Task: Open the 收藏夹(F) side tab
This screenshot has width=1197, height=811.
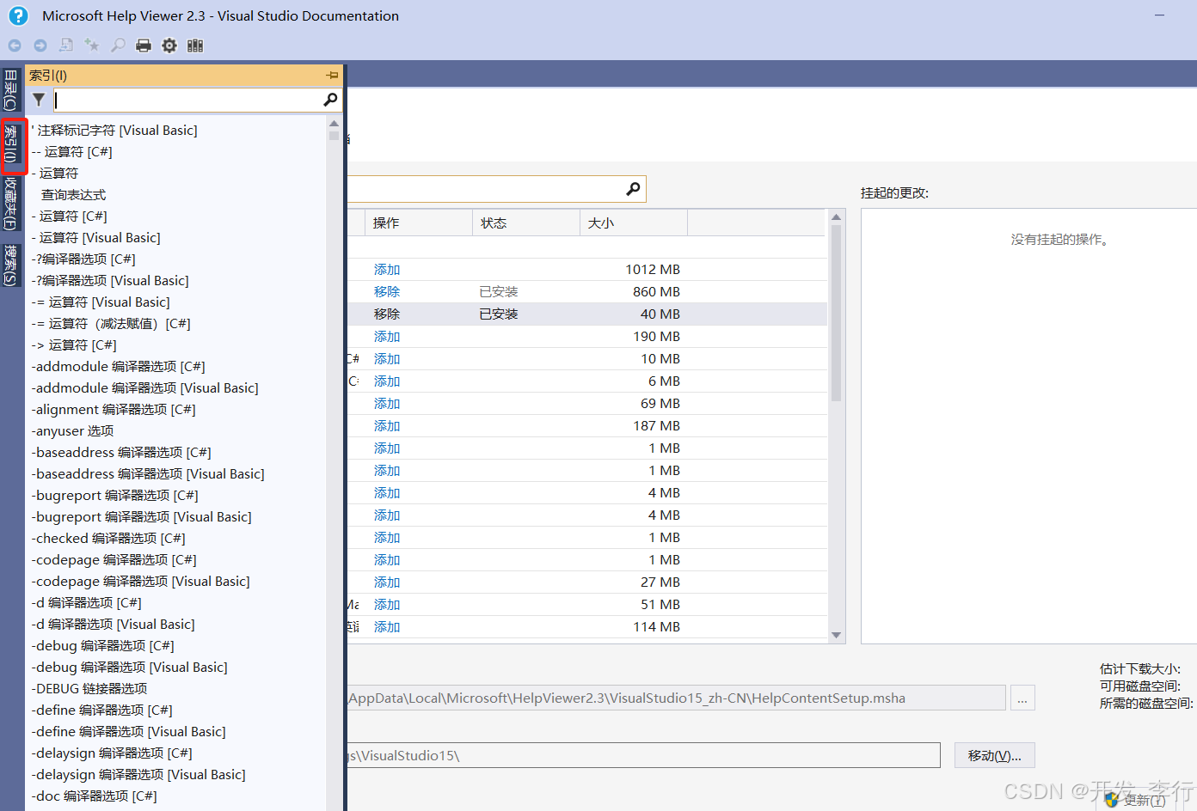Action: point(10,204)
